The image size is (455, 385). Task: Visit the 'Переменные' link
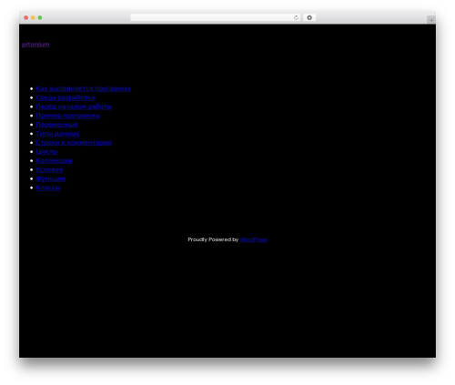[56, 125]
